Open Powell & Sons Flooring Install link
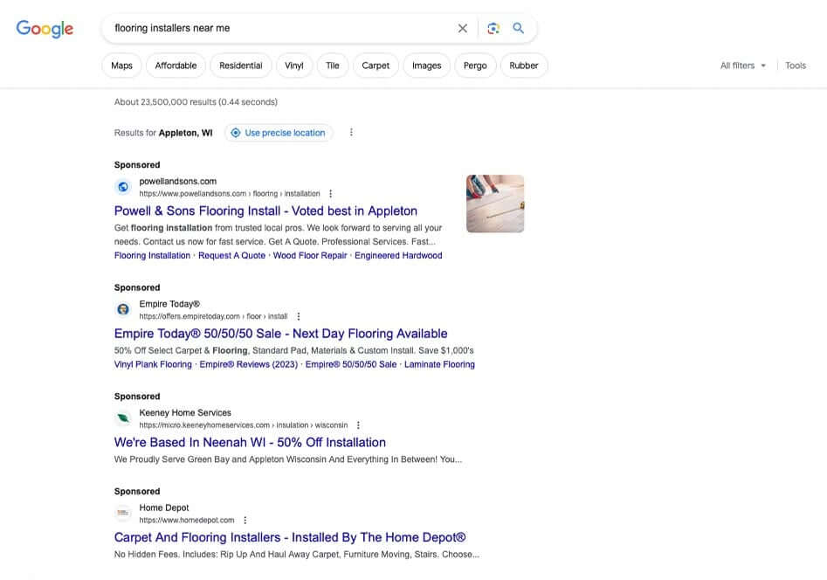 pos(265,211)
